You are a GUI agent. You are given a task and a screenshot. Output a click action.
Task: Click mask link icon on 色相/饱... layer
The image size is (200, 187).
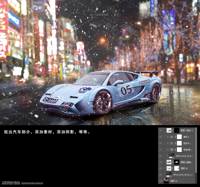[x=175, y=149]
